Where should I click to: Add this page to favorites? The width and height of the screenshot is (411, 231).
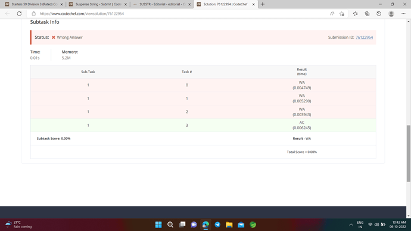click(x=342, y=14)
